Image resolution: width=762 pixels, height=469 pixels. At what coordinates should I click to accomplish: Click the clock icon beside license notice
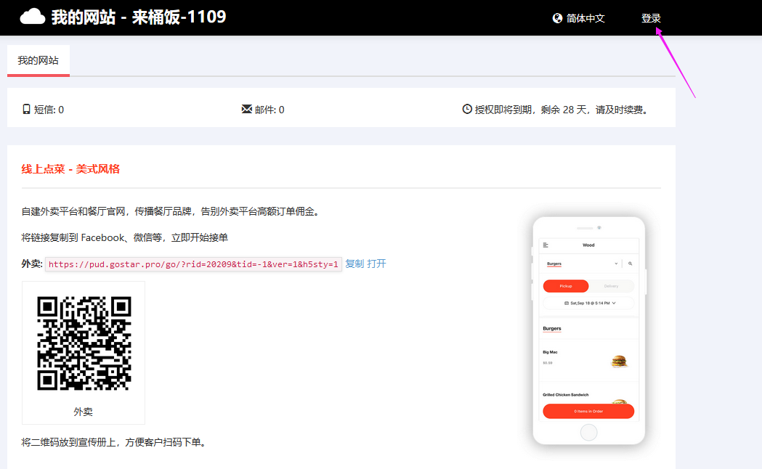click(467, 109)
